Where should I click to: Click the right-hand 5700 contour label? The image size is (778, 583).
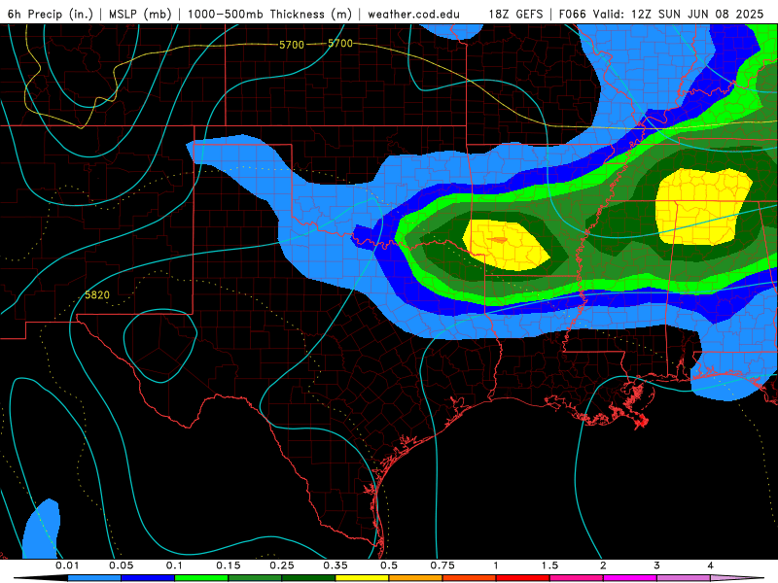click(x=340, y=43)
